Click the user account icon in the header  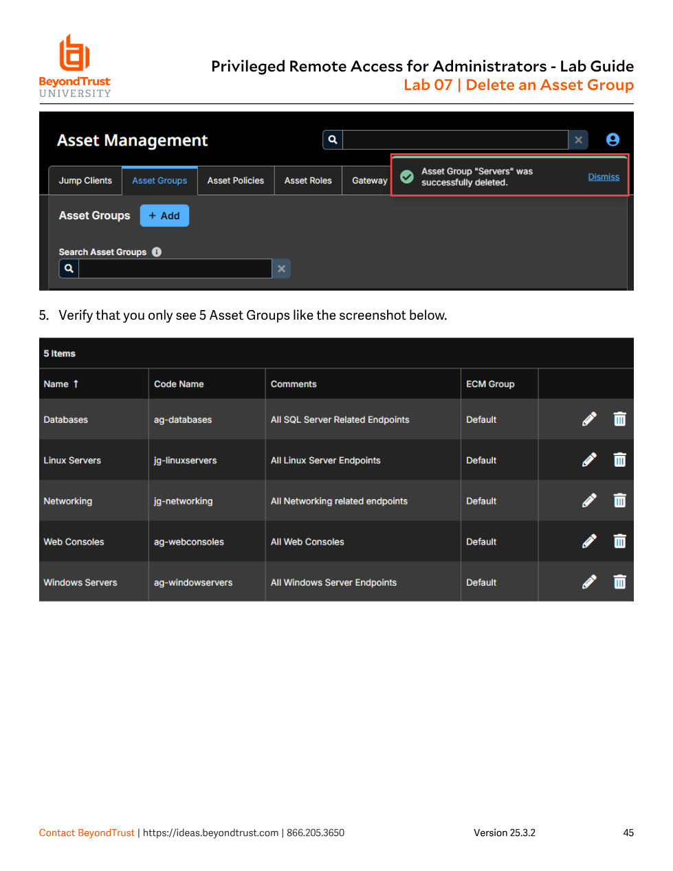click(613, 140)
